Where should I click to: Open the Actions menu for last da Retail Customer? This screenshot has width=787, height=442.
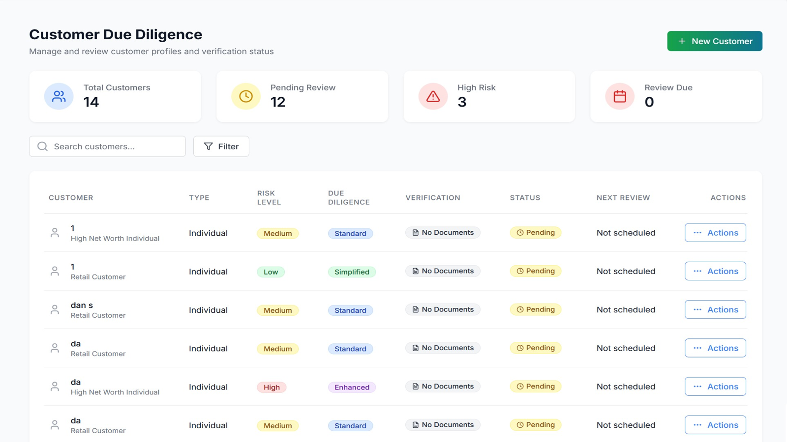click(715, 425)
